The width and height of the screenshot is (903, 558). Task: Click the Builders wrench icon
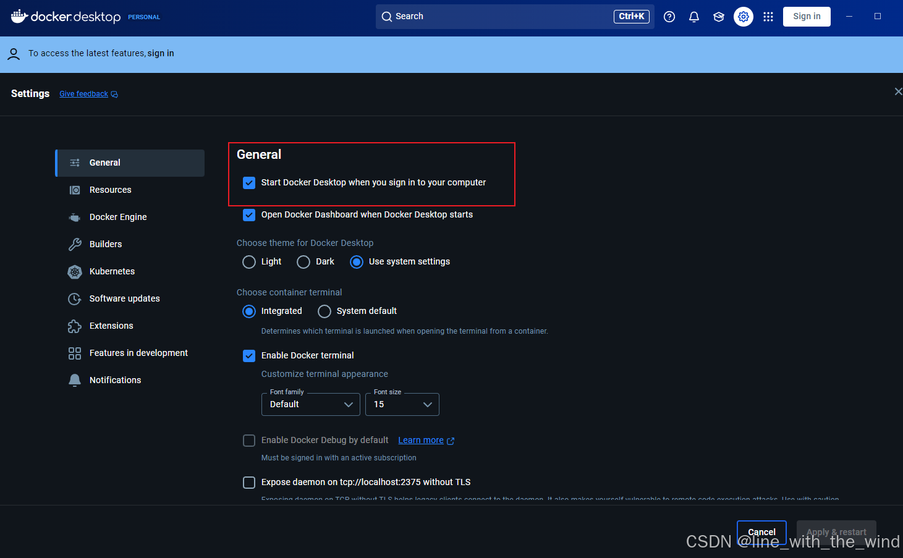pos(75,244)
